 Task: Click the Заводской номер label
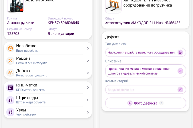click(x=60, y=18)
